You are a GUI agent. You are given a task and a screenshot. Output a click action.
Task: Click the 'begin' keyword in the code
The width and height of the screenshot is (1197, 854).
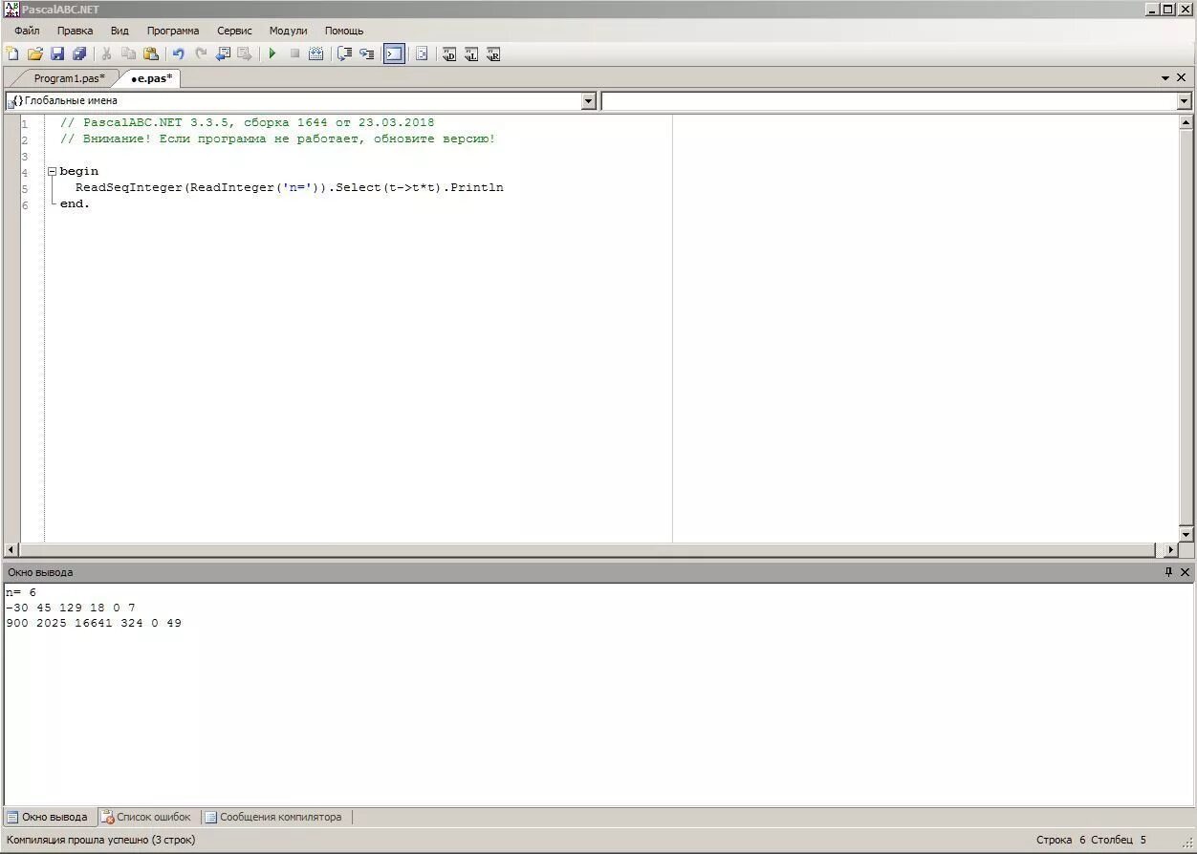click(x=78, y=171)
